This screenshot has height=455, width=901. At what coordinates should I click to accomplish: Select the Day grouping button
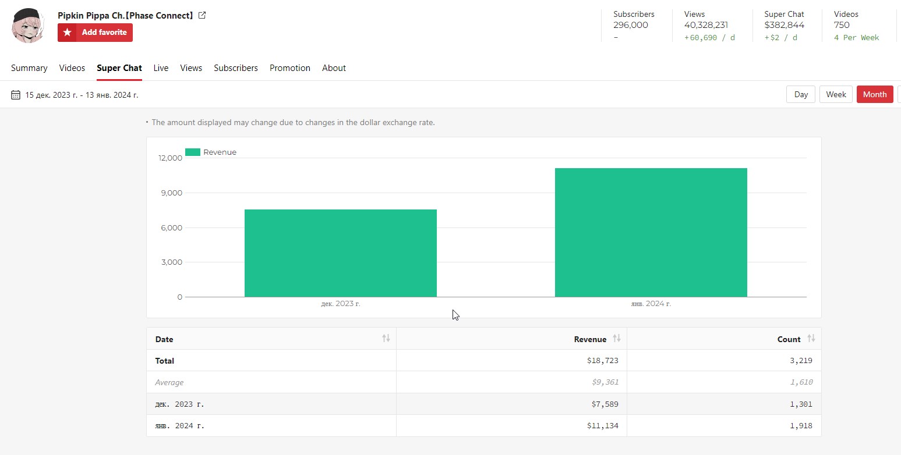pos(801,94)
